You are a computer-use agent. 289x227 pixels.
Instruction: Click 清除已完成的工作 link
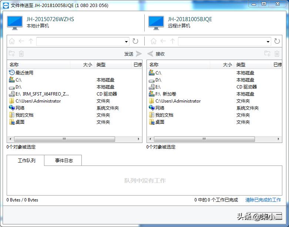[x=263, y=200]
